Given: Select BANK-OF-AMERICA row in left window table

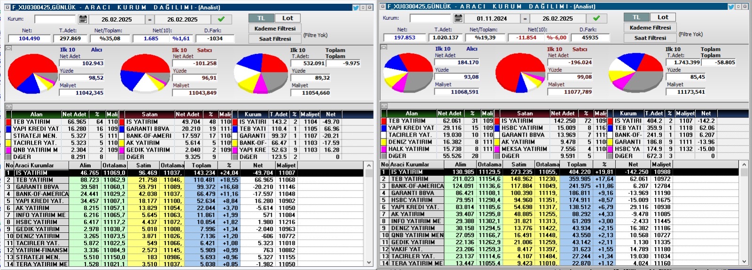Looking at the screenshot, I should 184,194.
